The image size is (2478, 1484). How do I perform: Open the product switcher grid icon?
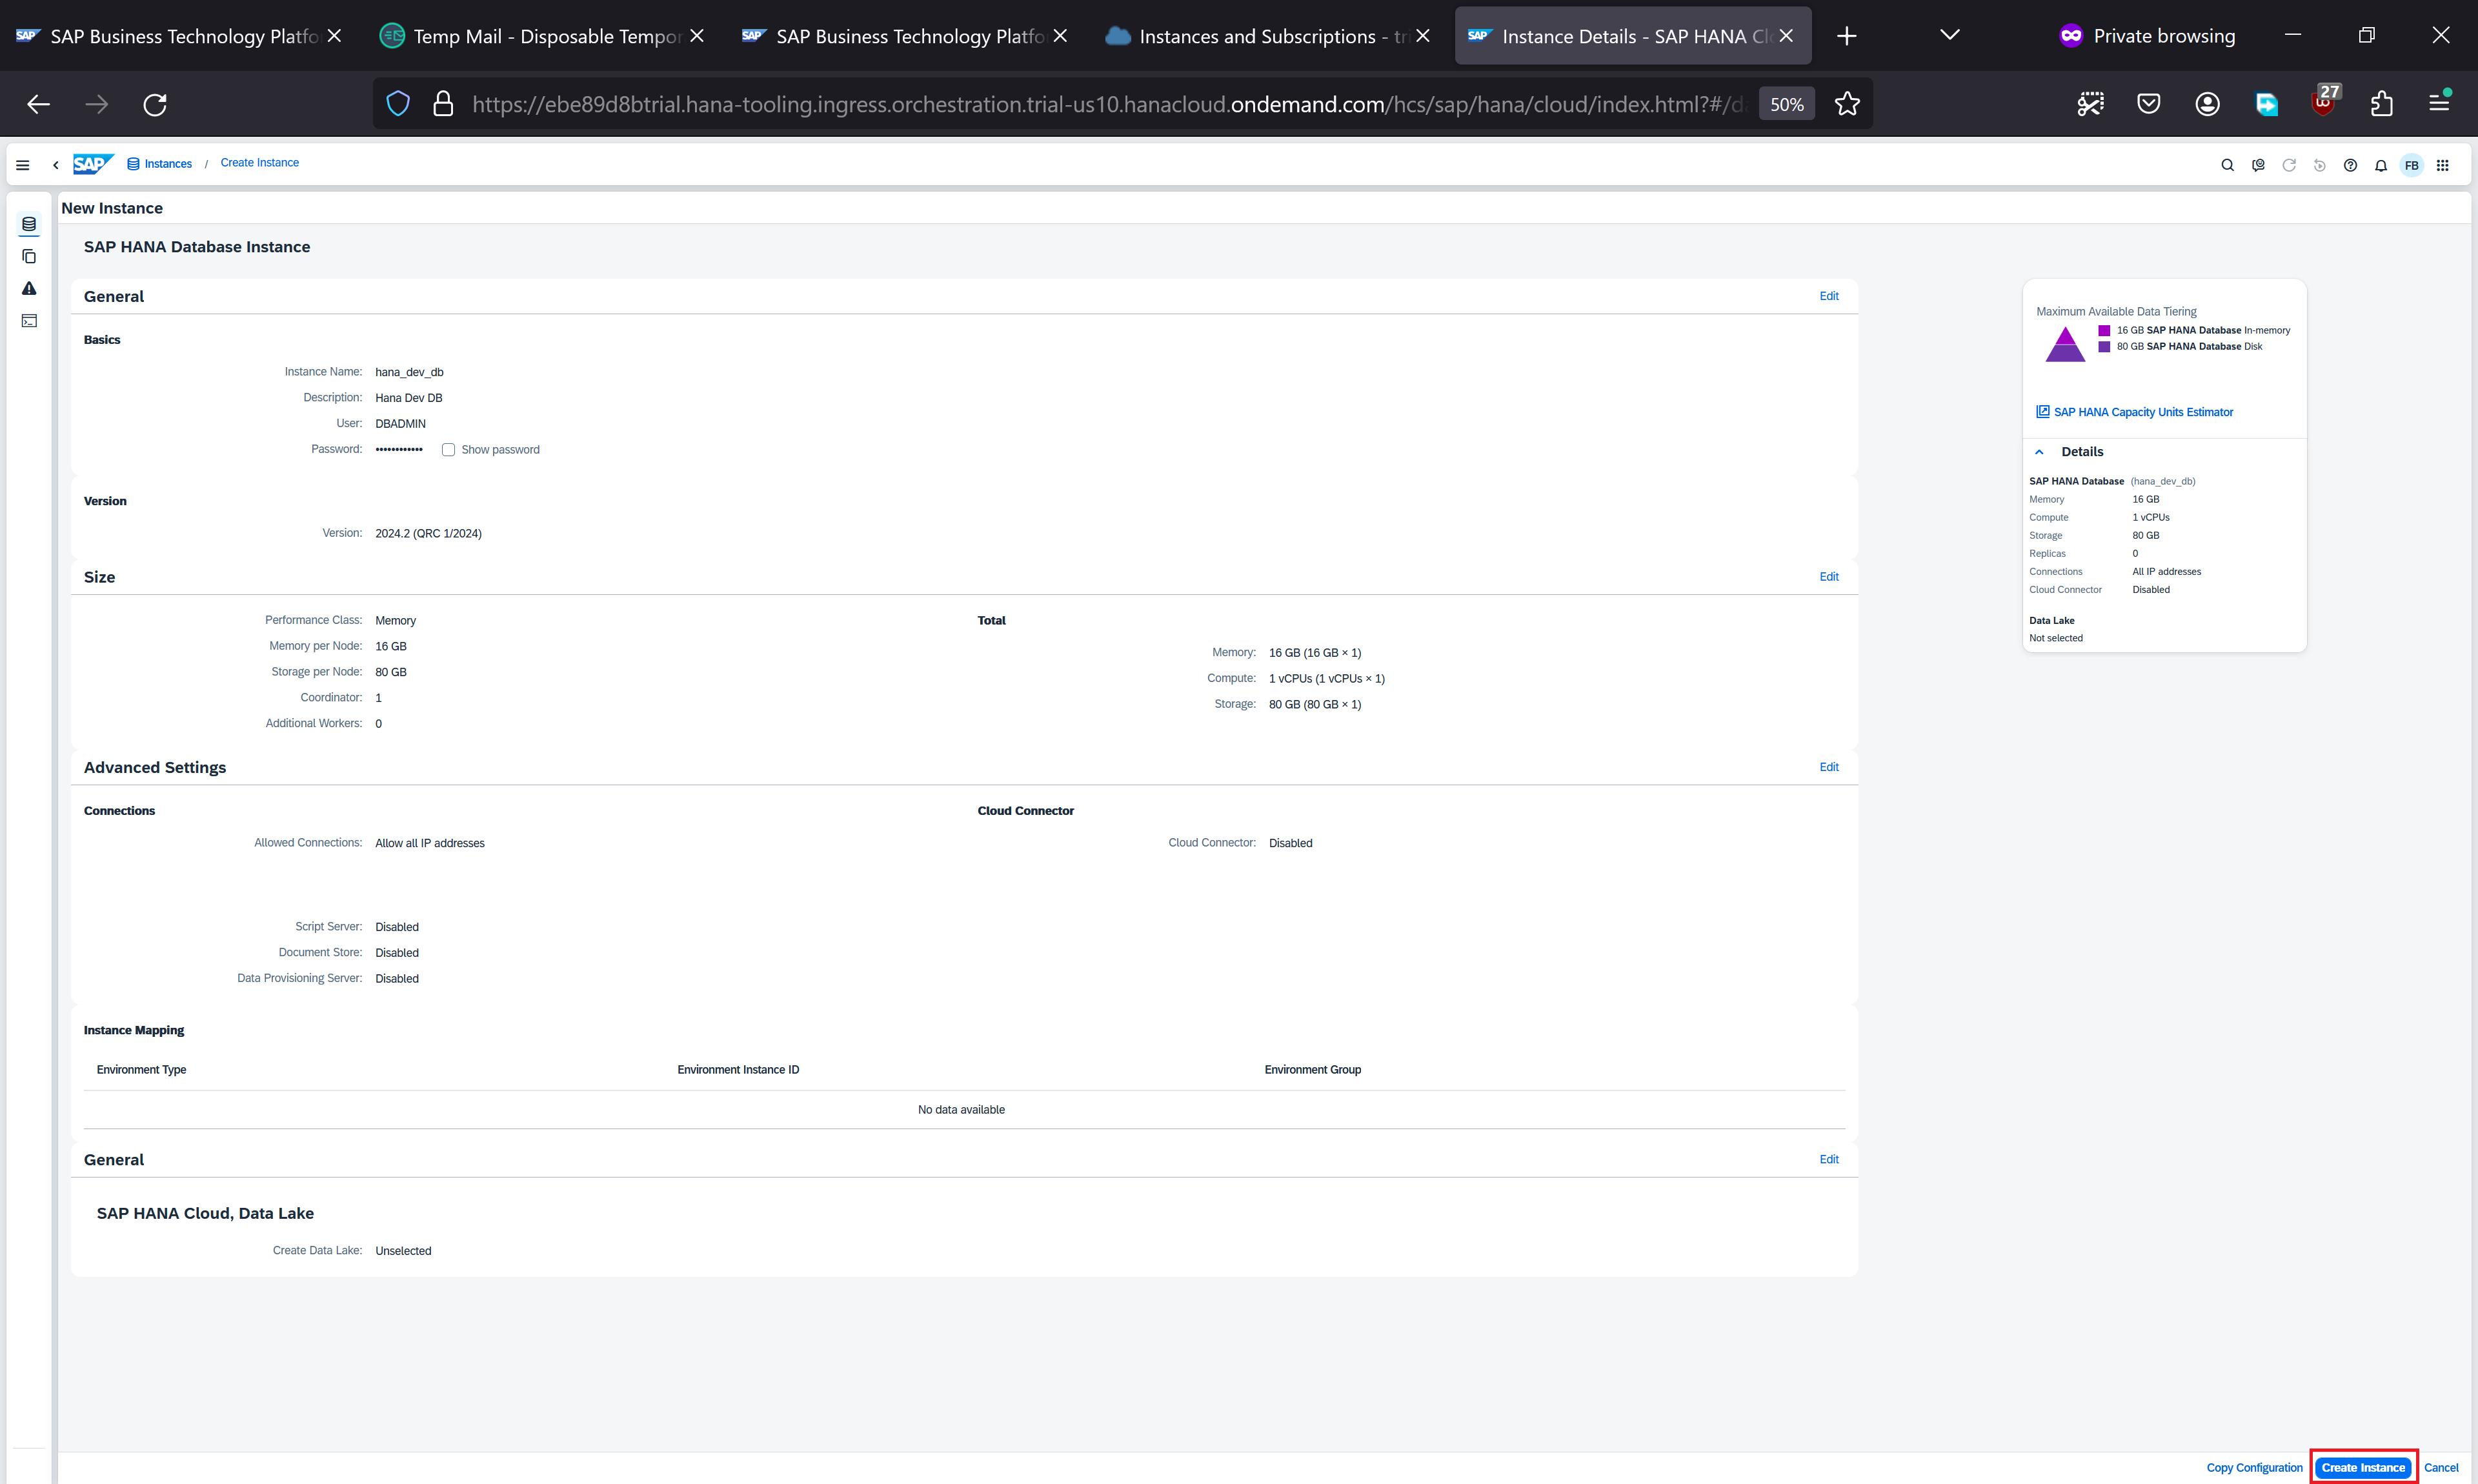(2442, 165)
